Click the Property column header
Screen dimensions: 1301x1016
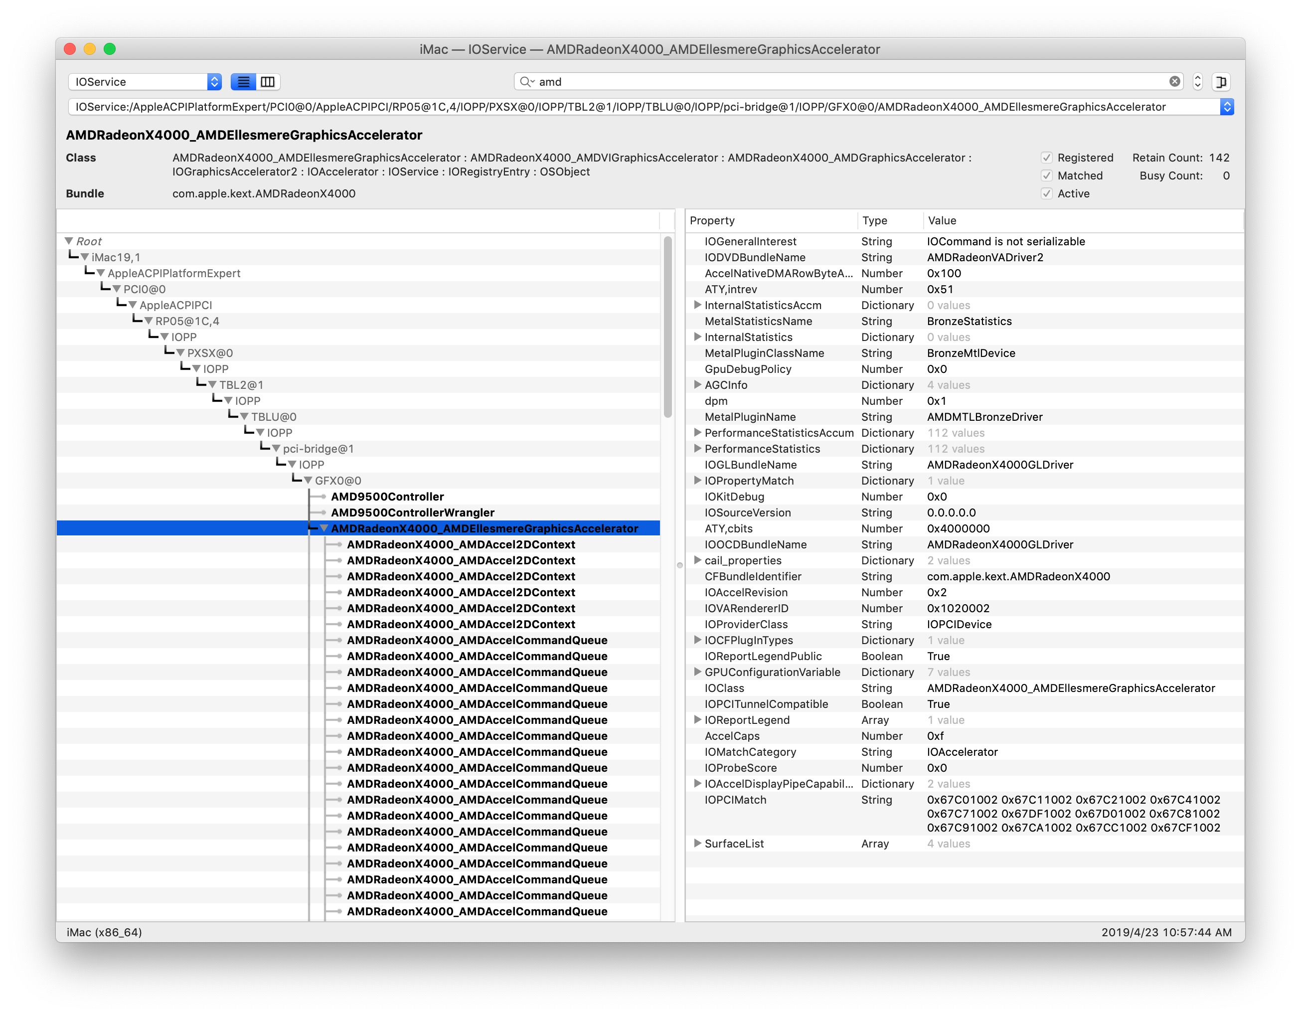click(712, 220)
